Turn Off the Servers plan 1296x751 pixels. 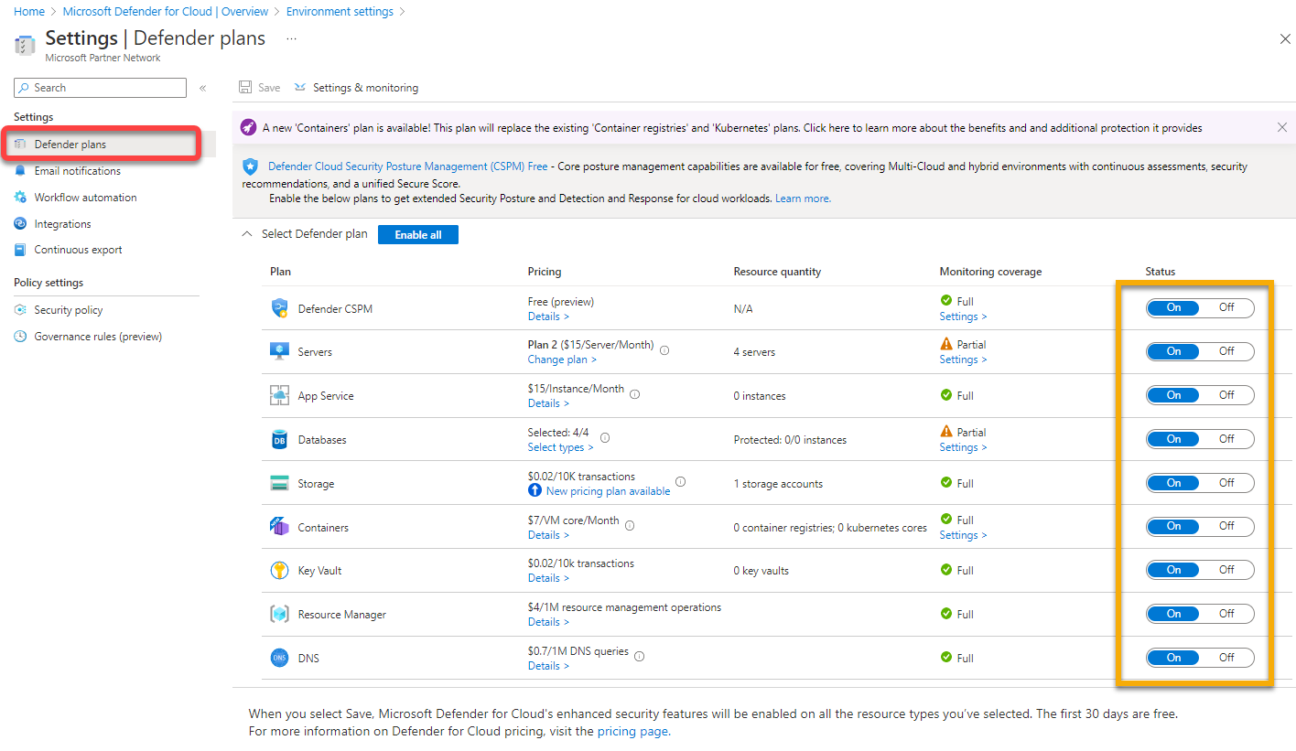point(1226,350)
